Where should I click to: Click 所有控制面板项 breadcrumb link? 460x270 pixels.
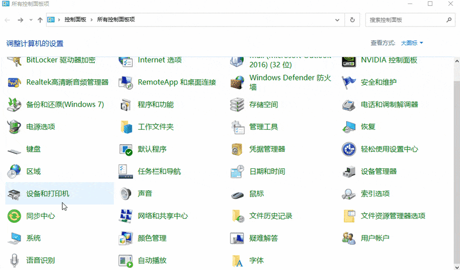coord(116,20)
